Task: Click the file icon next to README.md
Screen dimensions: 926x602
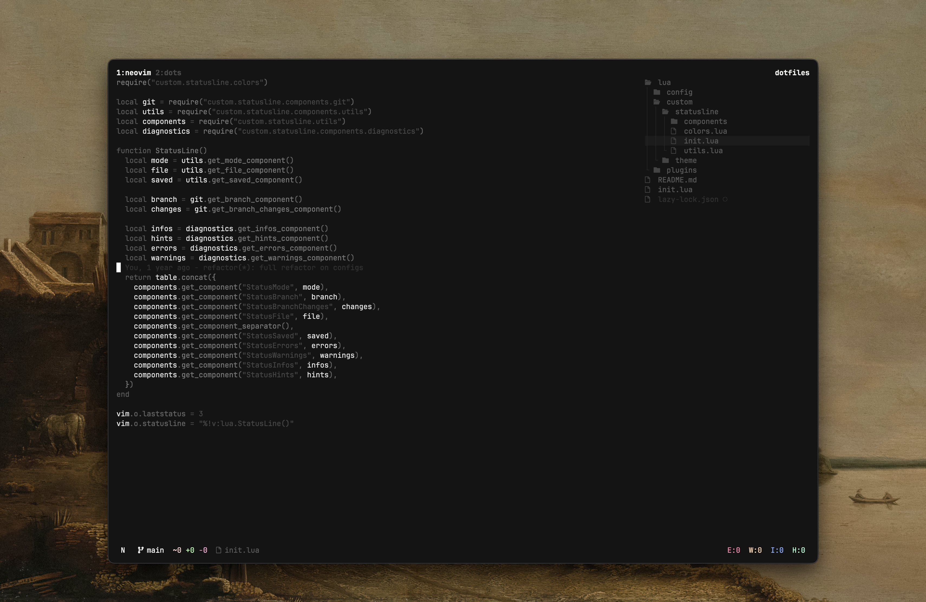Action: tap(647, 180)
